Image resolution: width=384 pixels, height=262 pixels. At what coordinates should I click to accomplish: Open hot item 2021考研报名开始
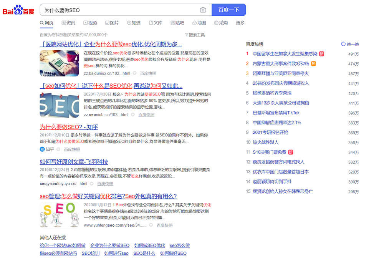270,133
